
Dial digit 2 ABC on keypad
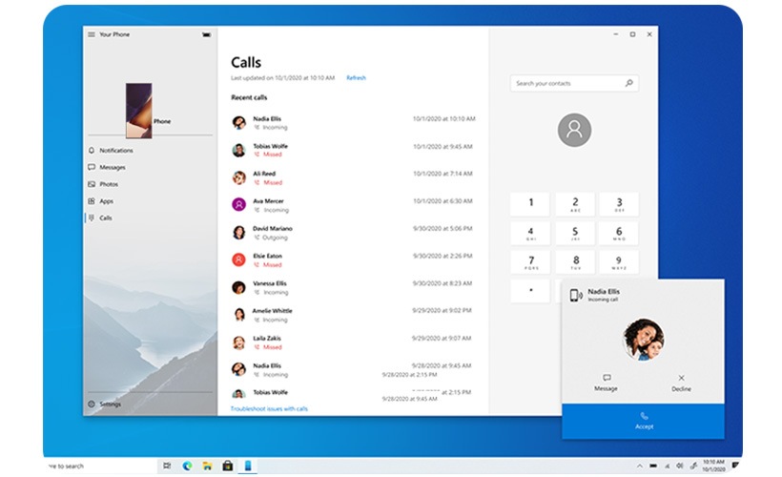574,204
